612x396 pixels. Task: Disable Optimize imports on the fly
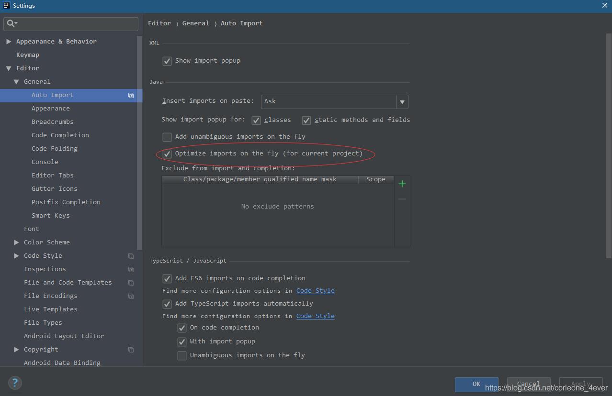167,154
